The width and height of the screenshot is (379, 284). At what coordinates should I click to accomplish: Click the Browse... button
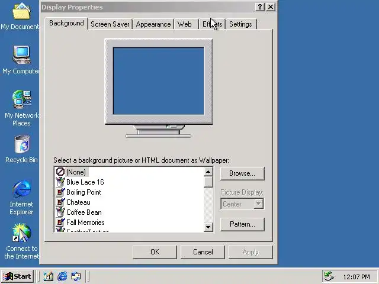(x=242, y=173)
